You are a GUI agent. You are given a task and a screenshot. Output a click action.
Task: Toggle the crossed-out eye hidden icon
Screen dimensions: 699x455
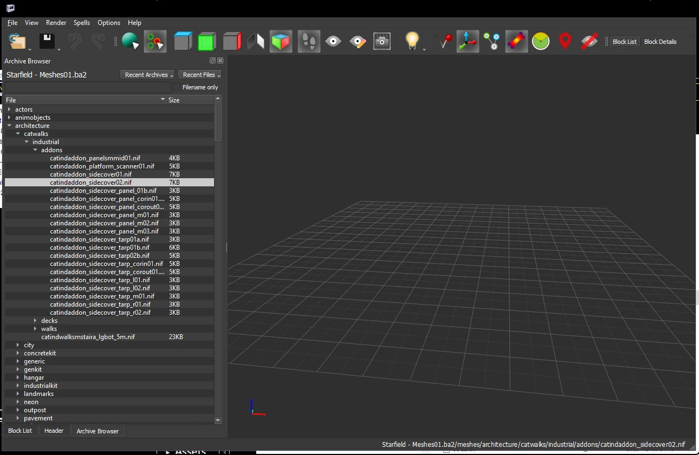point(590,41)
